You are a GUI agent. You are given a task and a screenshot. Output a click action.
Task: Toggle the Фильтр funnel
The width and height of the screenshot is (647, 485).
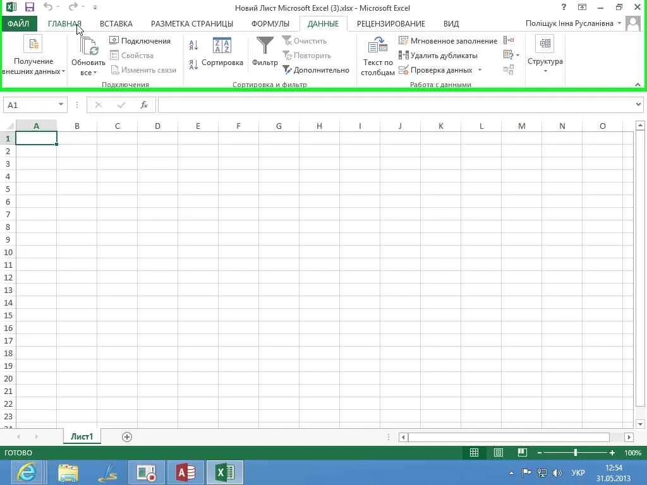(x=265, y=52)
